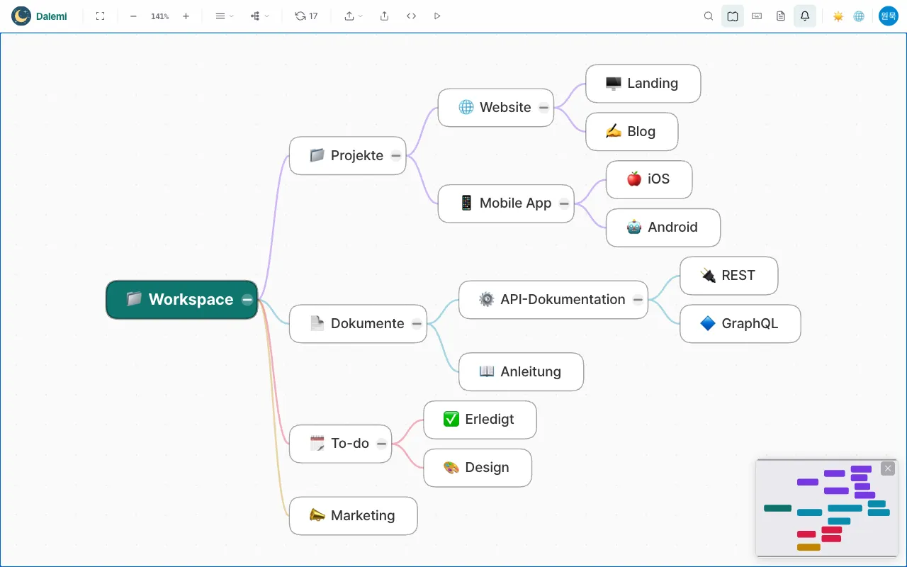Viewport: 907px width, 567px height.
Task: Show keyboard shortcuts icon
Action: (757, 16)
